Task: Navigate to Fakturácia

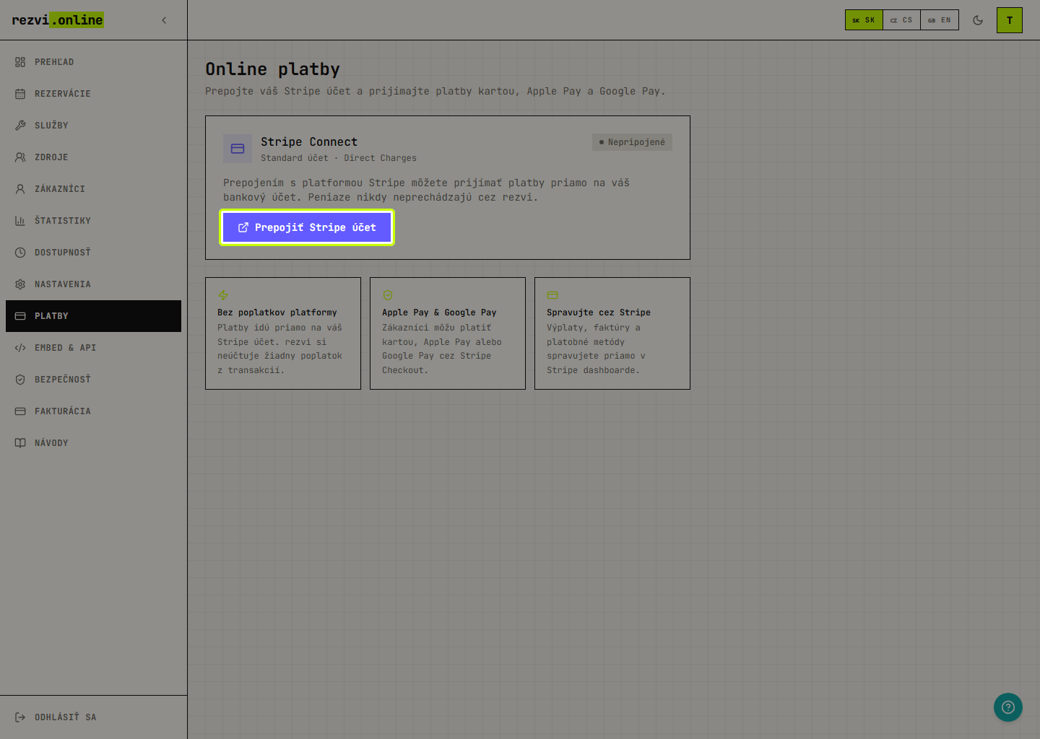Action: (93, 411)
